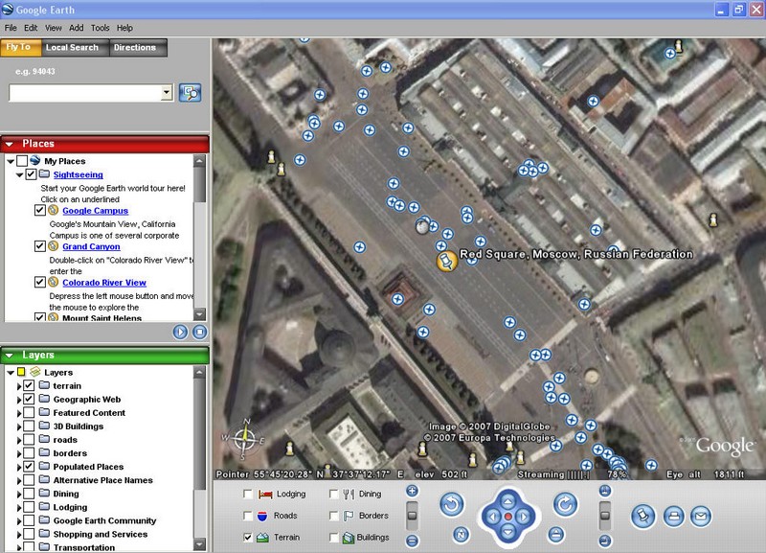The width and height of the screenshot is (766, 553).
Task: Pan the map right
Action: (524, 517)
